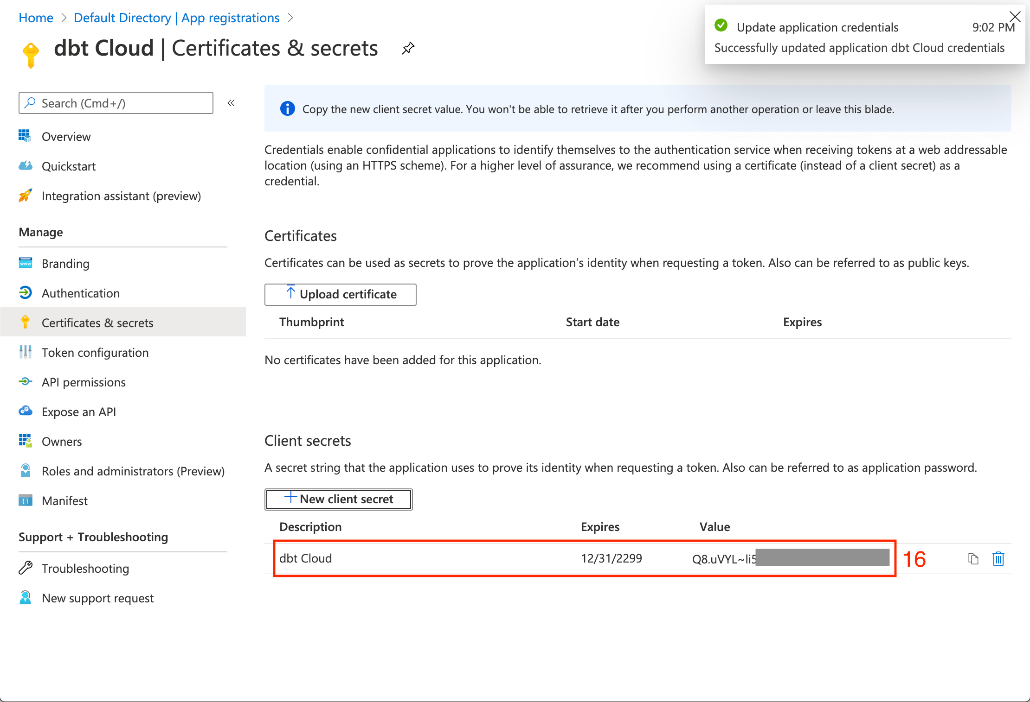
Task: Click the blue info icon in the banner
Action: pos(288,109)
